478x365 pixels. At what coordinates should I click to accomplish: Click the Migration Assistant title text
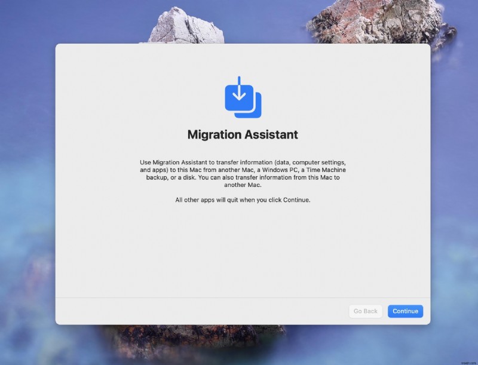tap(241, 134)
